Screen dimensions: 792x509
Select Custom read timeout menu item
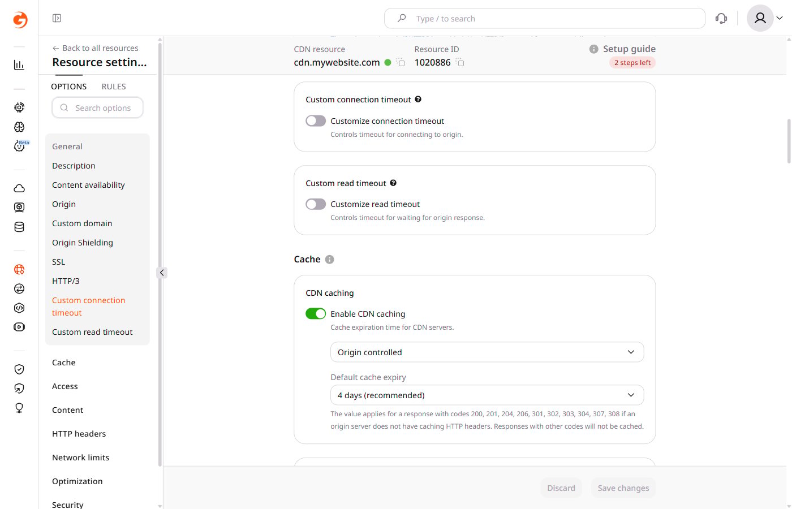92,332
